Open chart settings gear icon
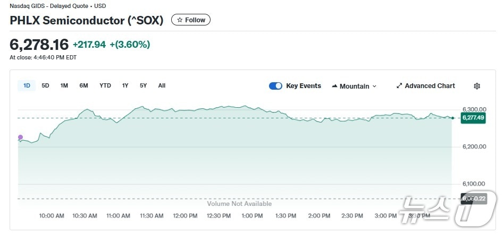504x234 pixels. coord(477,86)
